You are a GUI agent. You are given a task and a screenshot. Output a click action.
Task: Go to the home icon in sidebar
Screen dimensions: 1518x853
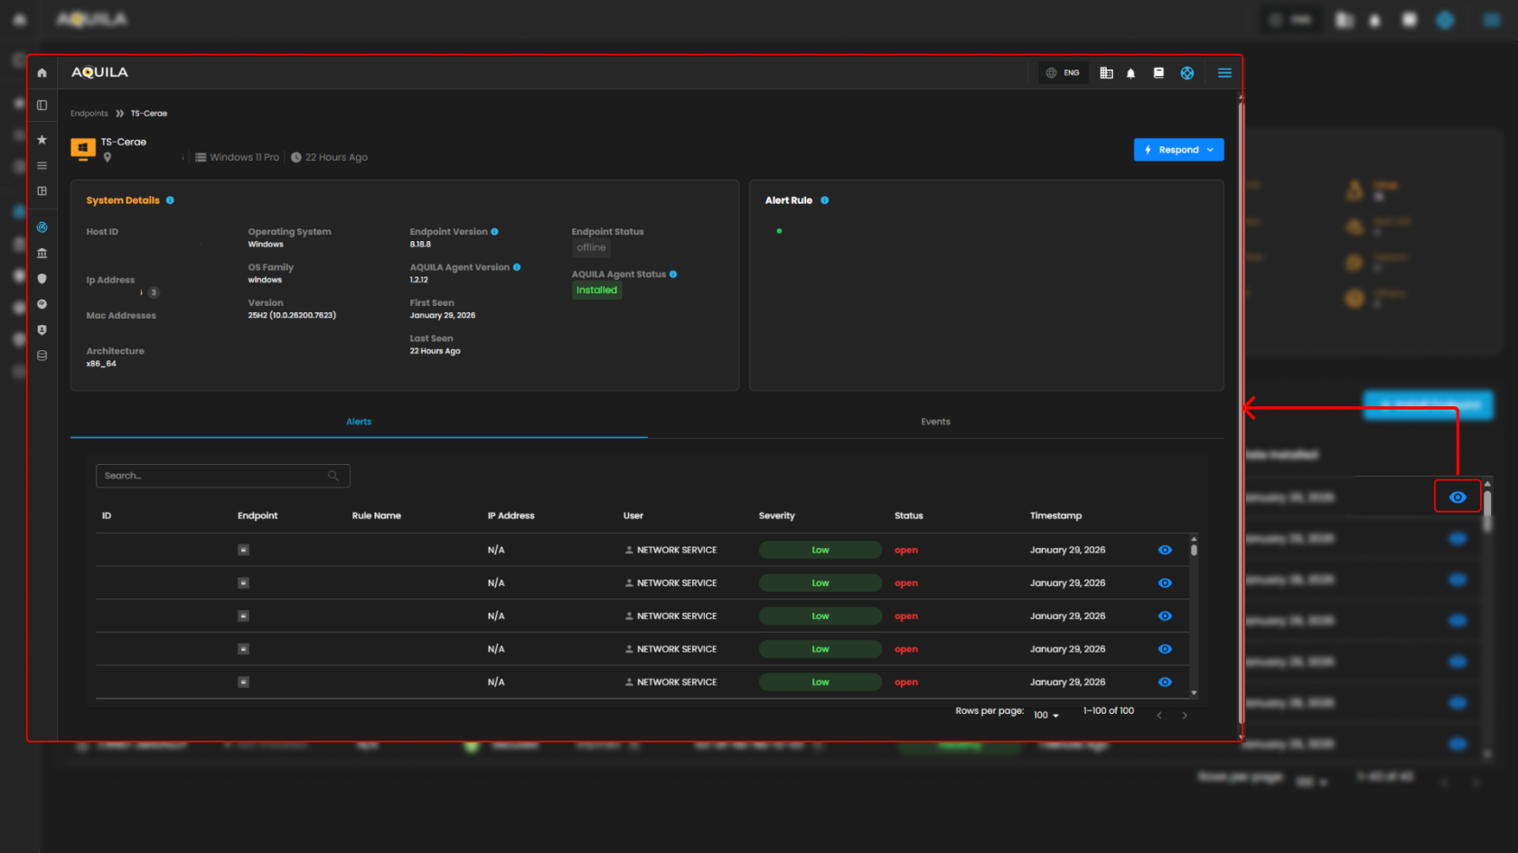42,73
